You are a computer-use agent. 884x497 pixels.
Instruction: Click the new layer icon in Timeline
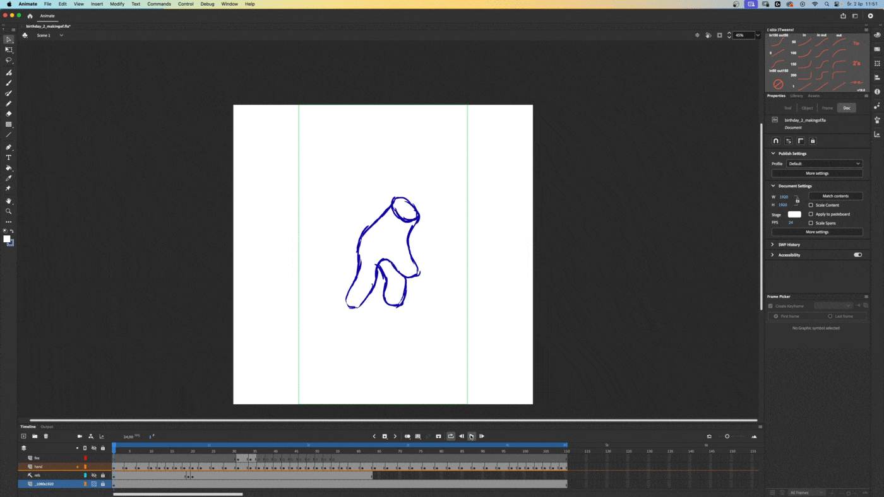pos(24,436)
